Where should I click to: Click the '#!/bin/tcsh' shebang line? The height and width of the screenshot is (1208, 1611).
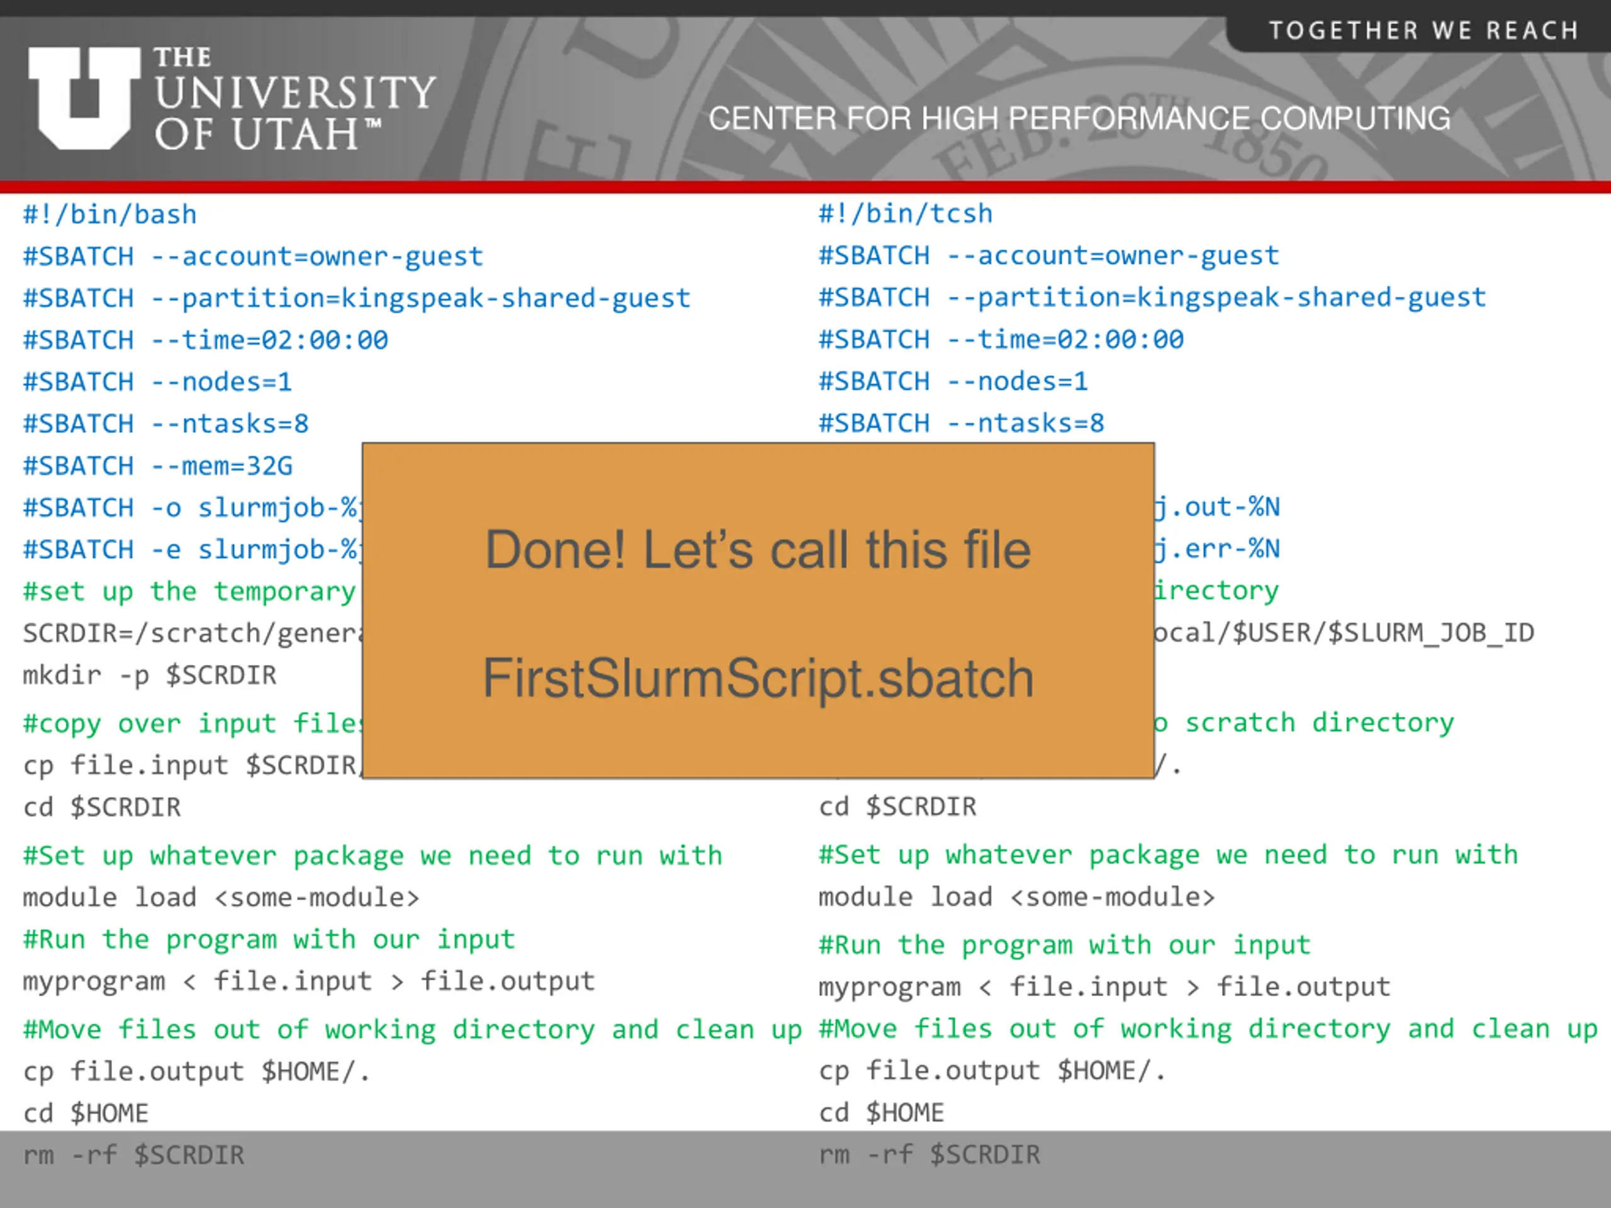click(904, 214)
